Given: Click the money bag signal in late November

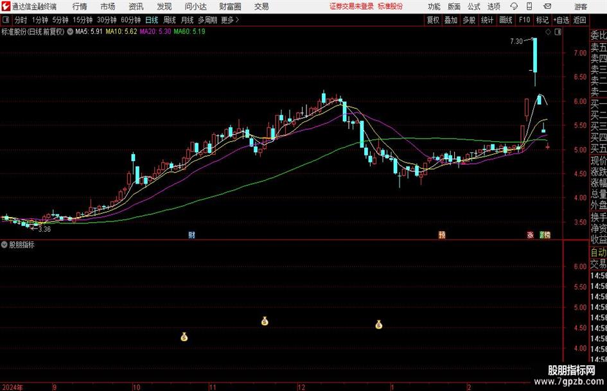Looking at the screenshot, I should click(x=265, y=321).
